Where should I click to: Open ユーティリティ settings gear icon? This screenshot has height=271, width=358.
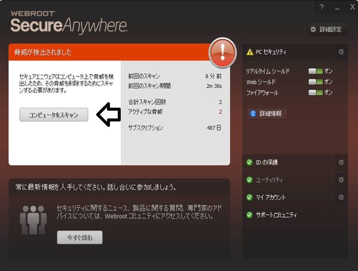coord(341,180)
